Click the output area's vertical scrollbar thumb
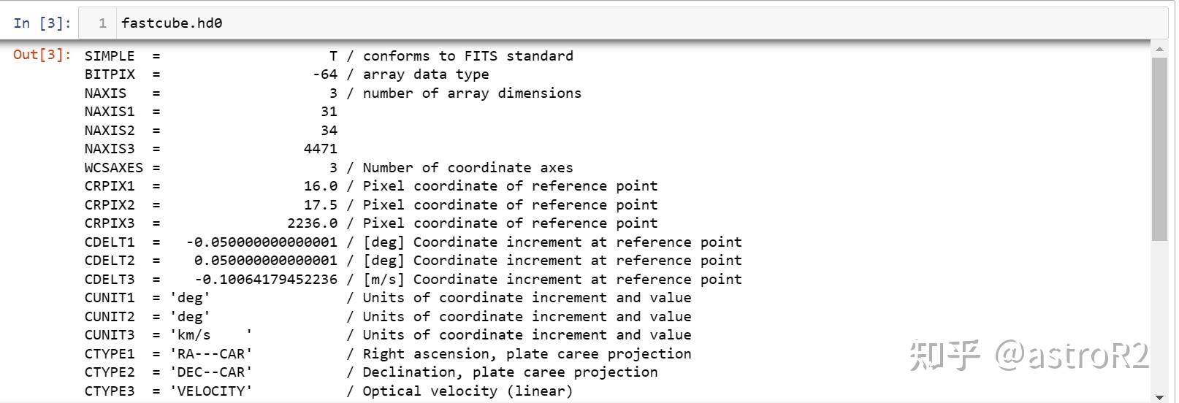The image size is (1179, 403). [1159, 146]
